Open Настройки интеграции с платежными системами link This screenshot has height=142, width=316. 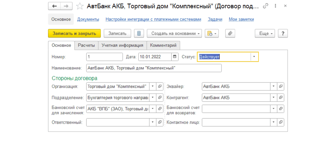tap(153, 19)
